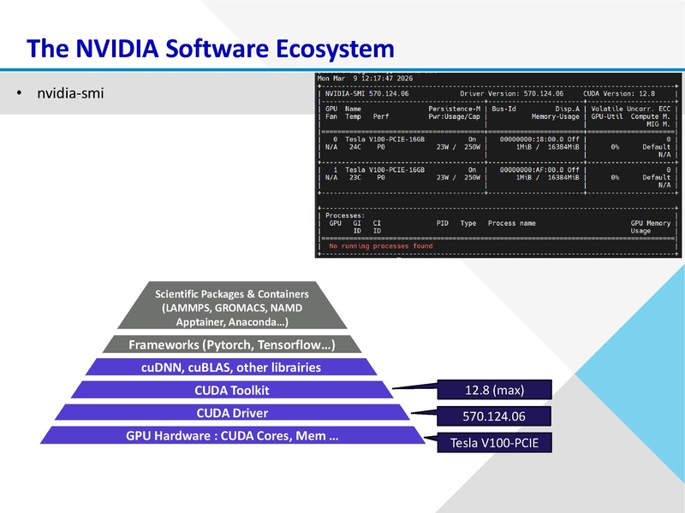
Task: Click the No running processes found message
Action: pos(382,246)
